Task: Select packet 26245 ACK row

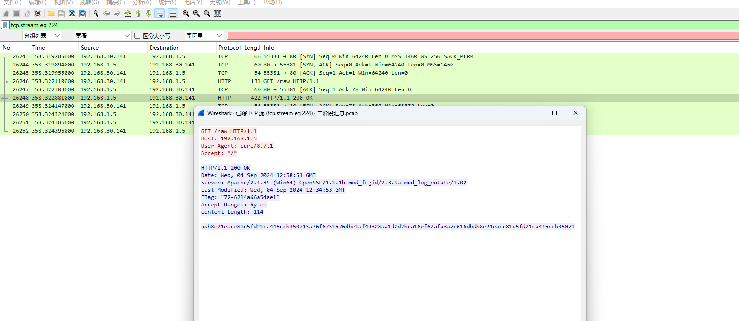Action: click(369, 73)
